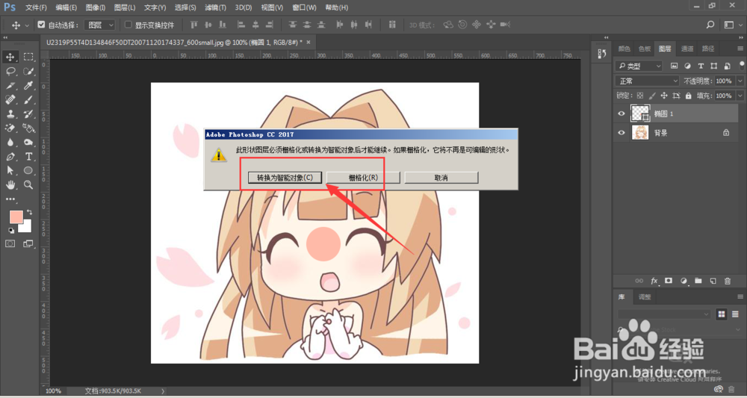Image resolution: width=747 pixels, height=398 pixels.
Task: Add a layer mask from Layers panel
Action: pyautogui.click(x=669, y=281)
